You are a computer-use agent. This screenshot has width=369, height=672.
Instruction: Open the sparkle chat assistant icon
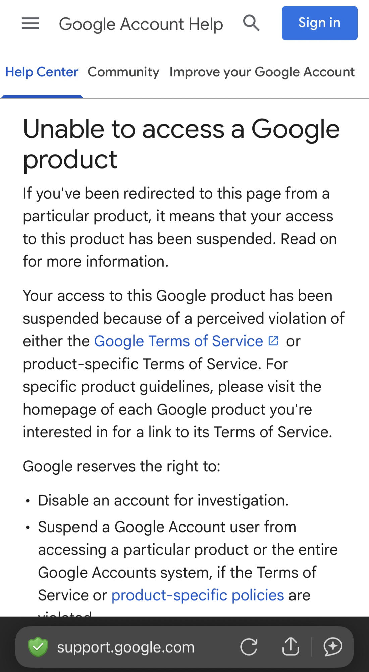click(x=333, y=646)
